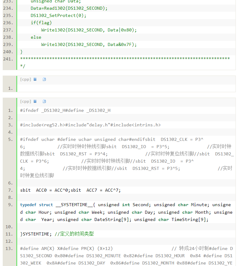Click the DS1302_RST = P3^4; text
This screenshot has height=266, width=237.
[x=84, y=154]
